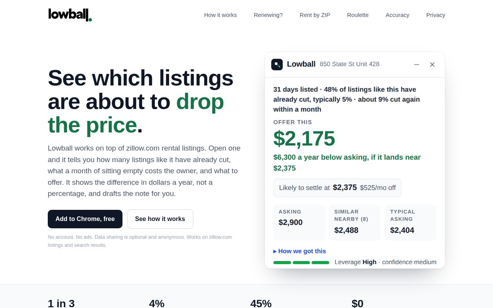Click the Likely to settle at $2,375 pill
Viewport: 493px width, 308px height.
(x=337, y=188)
